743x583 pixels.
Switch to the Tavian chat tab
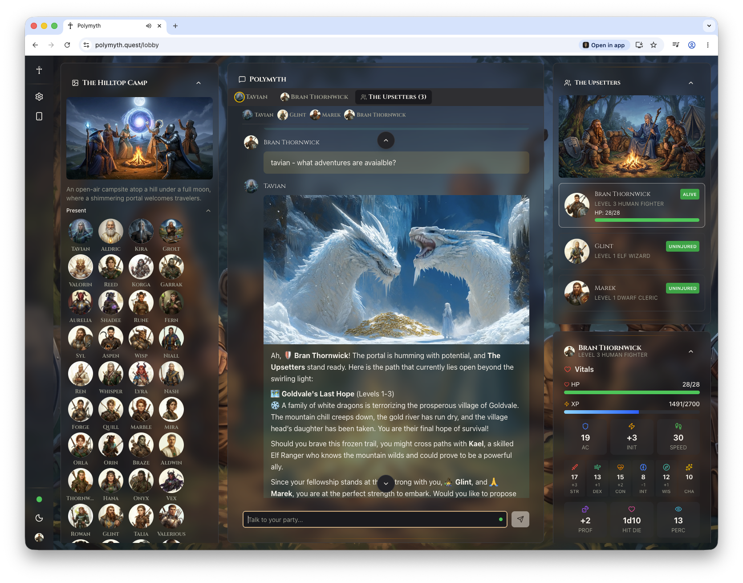(252, 97)
